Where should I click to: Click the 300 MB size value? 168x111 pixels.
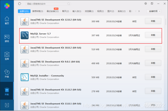point(95,22)
